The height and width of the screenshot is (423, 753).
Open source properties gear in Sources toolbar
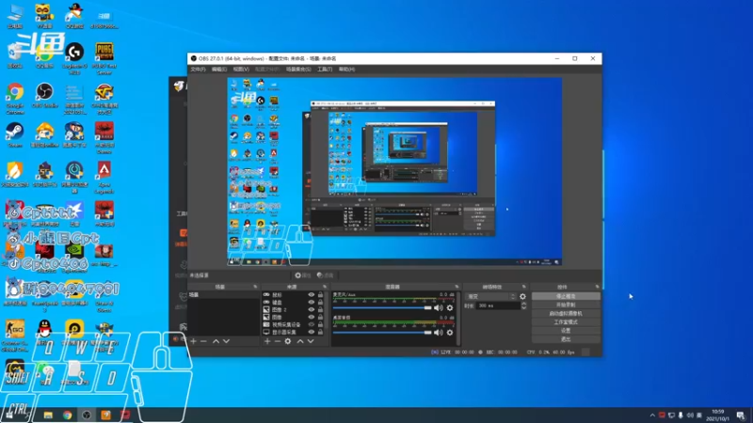[x=288, y=341]
